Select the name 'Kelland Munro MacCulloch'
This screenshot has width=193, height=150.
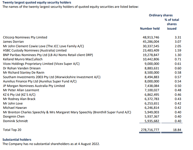point(23,59)
